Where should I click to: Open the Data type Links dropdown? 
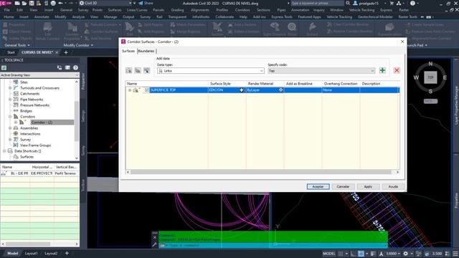click(210, 71)
